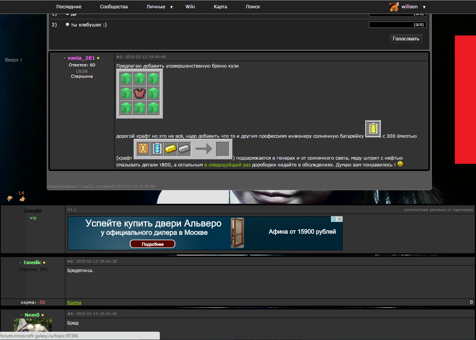Open the Карта navigation item
Screen dimensions: 476x340
[220, 7]
